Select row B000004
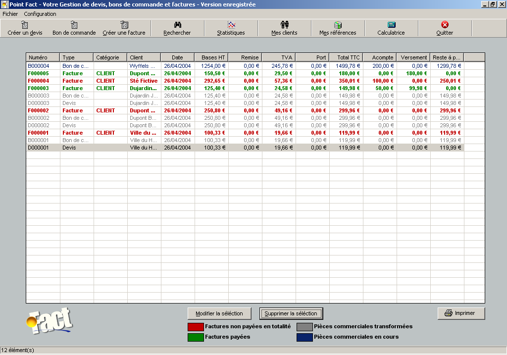Image resolution: width=507 pixels, height=355 pixels. point(245,66)
